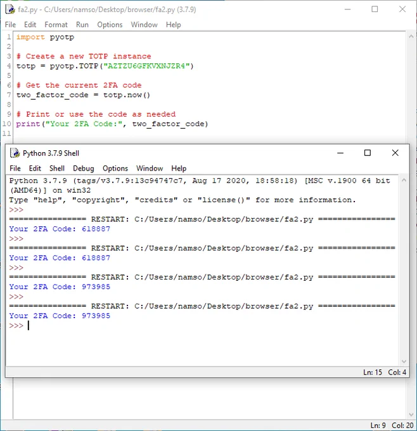Click editor scrollbar up arrow

point(411,36)
